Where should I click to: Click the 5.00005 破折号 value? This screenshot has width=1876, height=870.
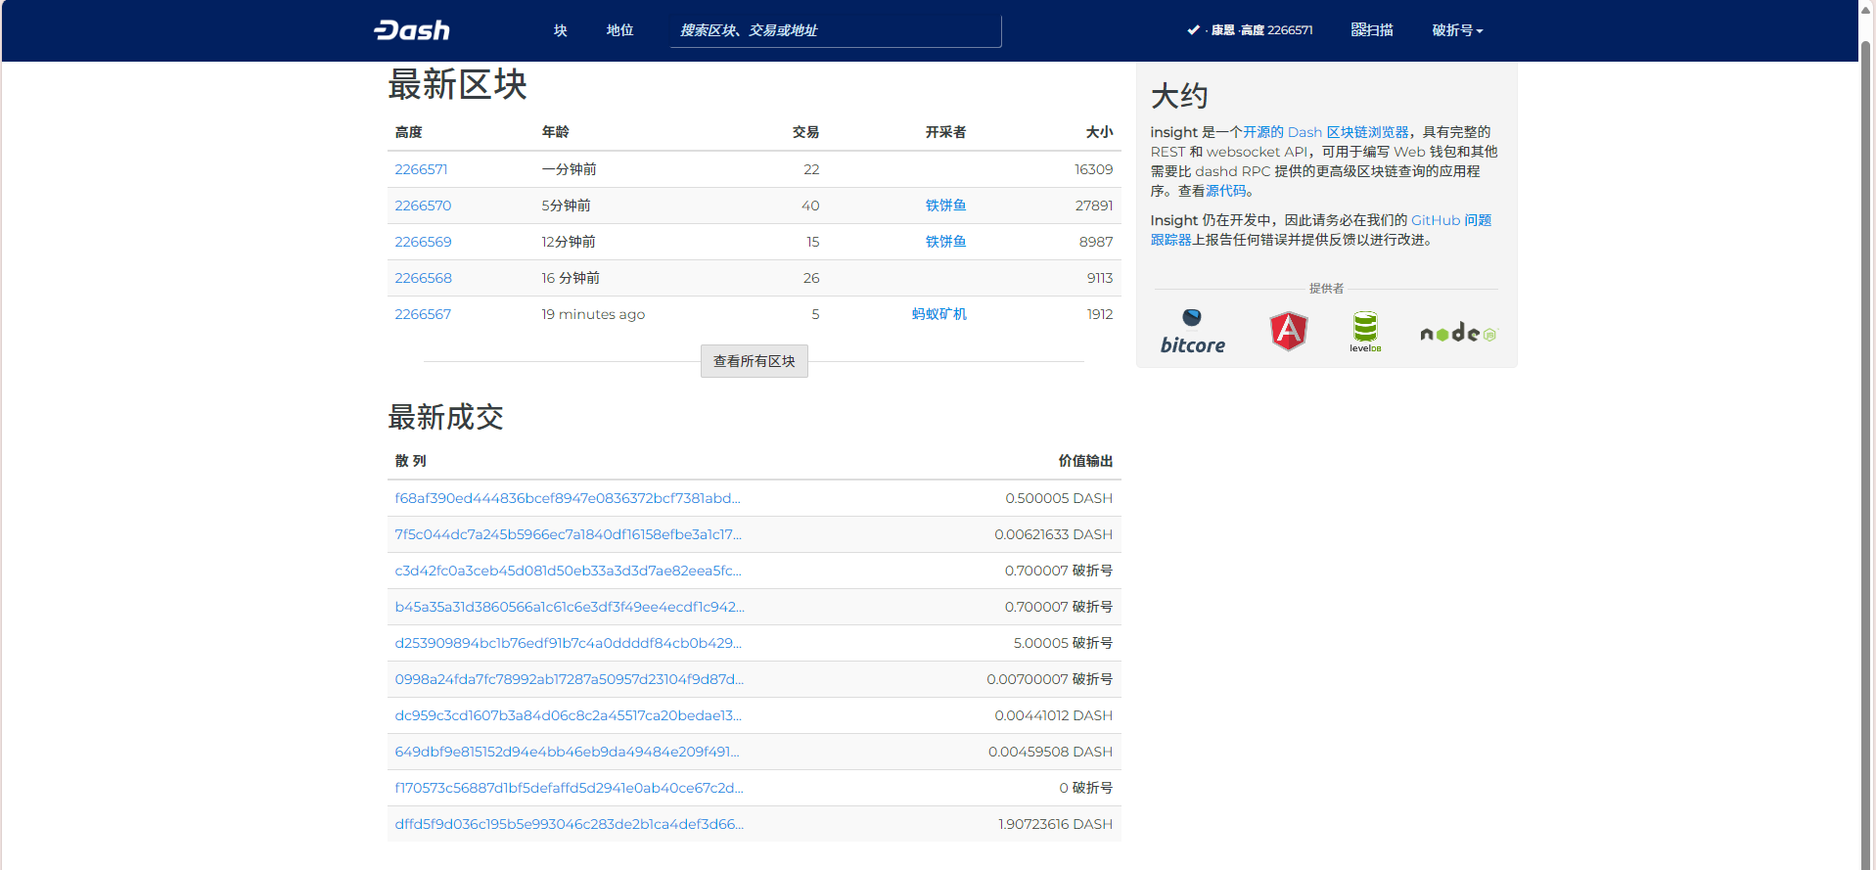pos(1063,643)
